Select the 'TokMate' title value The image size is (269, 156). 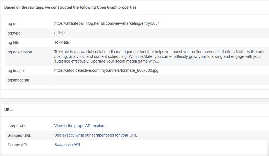[x=62, y=42]
